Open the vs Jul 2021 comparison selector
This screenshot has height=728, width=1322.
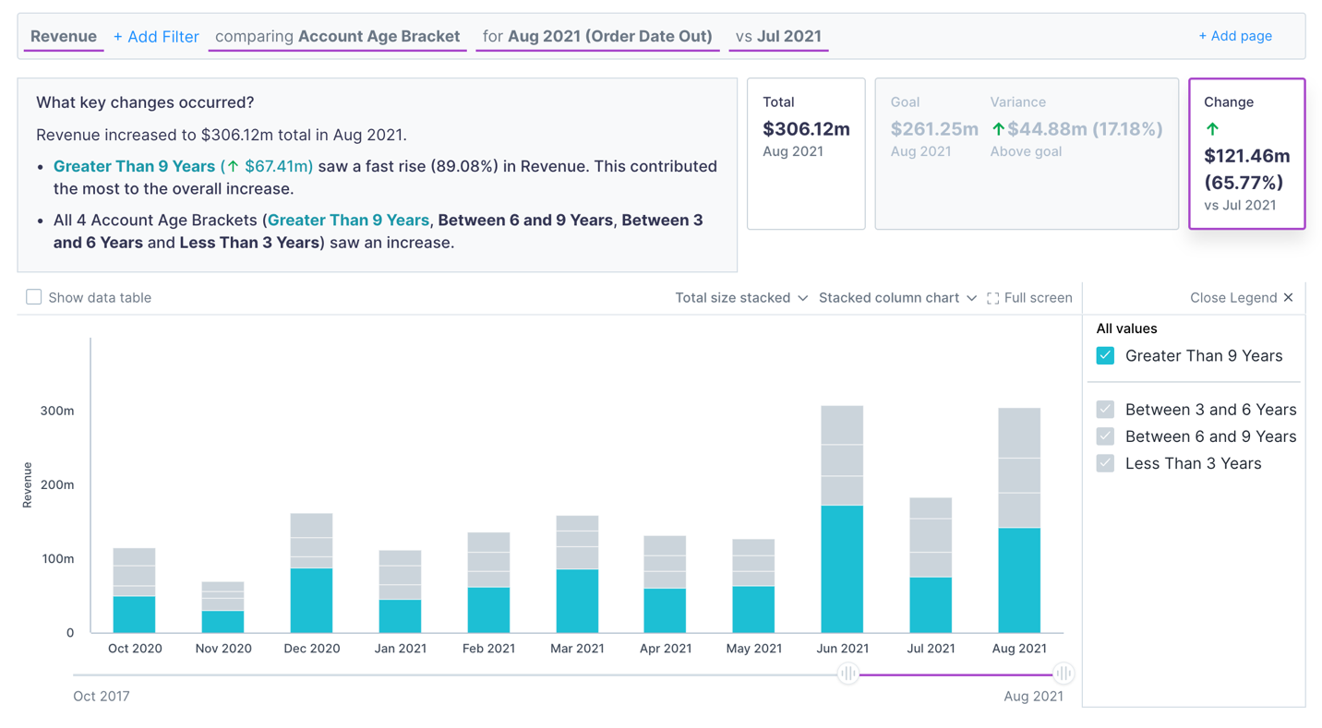point(778,36)
